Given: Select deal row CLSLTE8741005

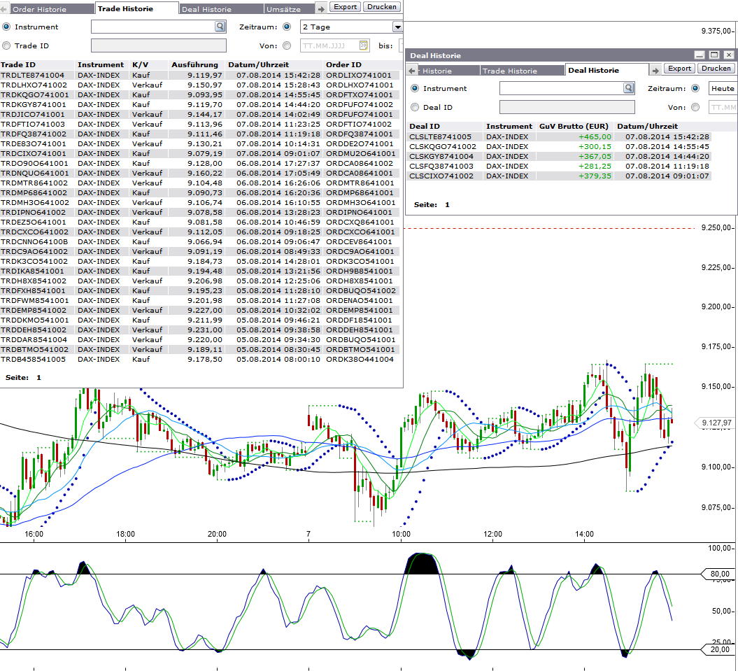Looking at the screenshot, I should click(560, 136).
